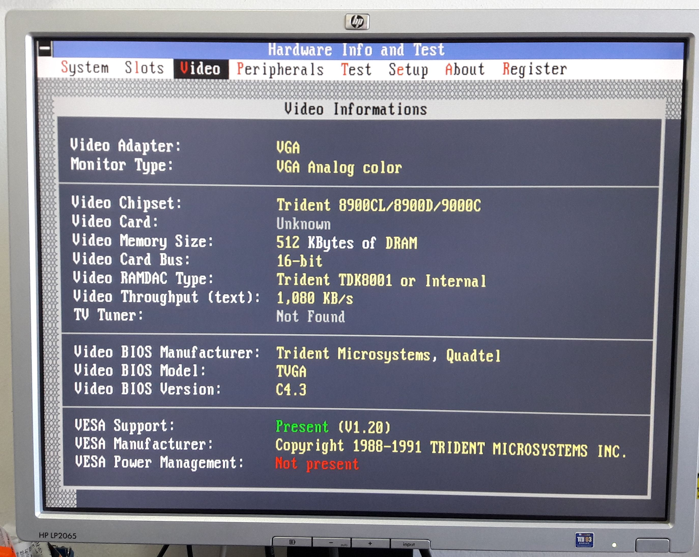
Task: Select the highlighted Video menu
Action: click(x=201, y=69)
